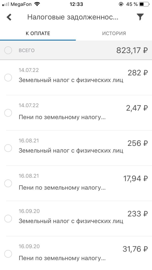152x270 pixels.
Task: Open the filter funnel icon
Action: coord(140,17)
